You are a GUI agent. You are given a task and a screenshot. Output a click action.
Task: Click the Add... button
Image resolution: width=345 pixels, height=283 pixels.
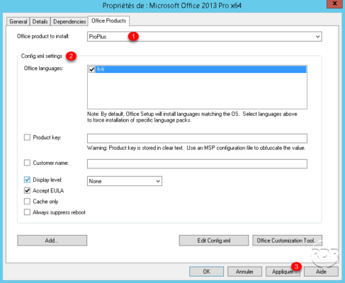[x=52, y=241]
